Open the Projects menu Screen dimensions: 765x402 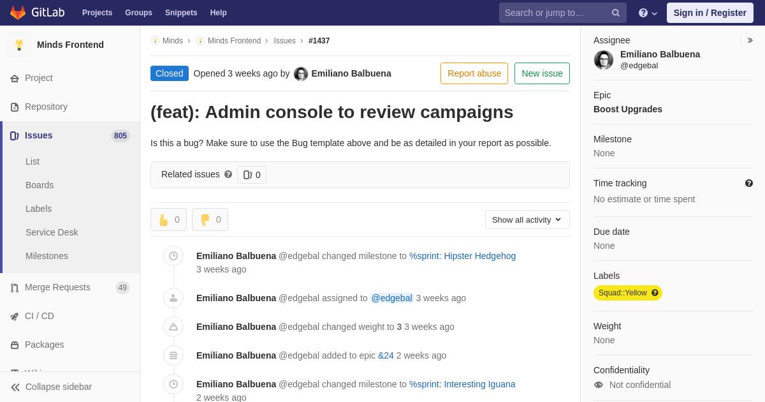(x=97, y=13)
